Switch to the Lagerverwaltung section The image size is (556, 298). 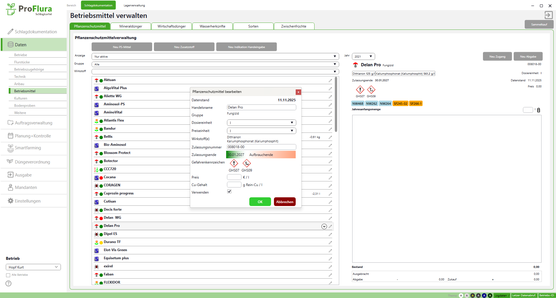tap(134, 5)
